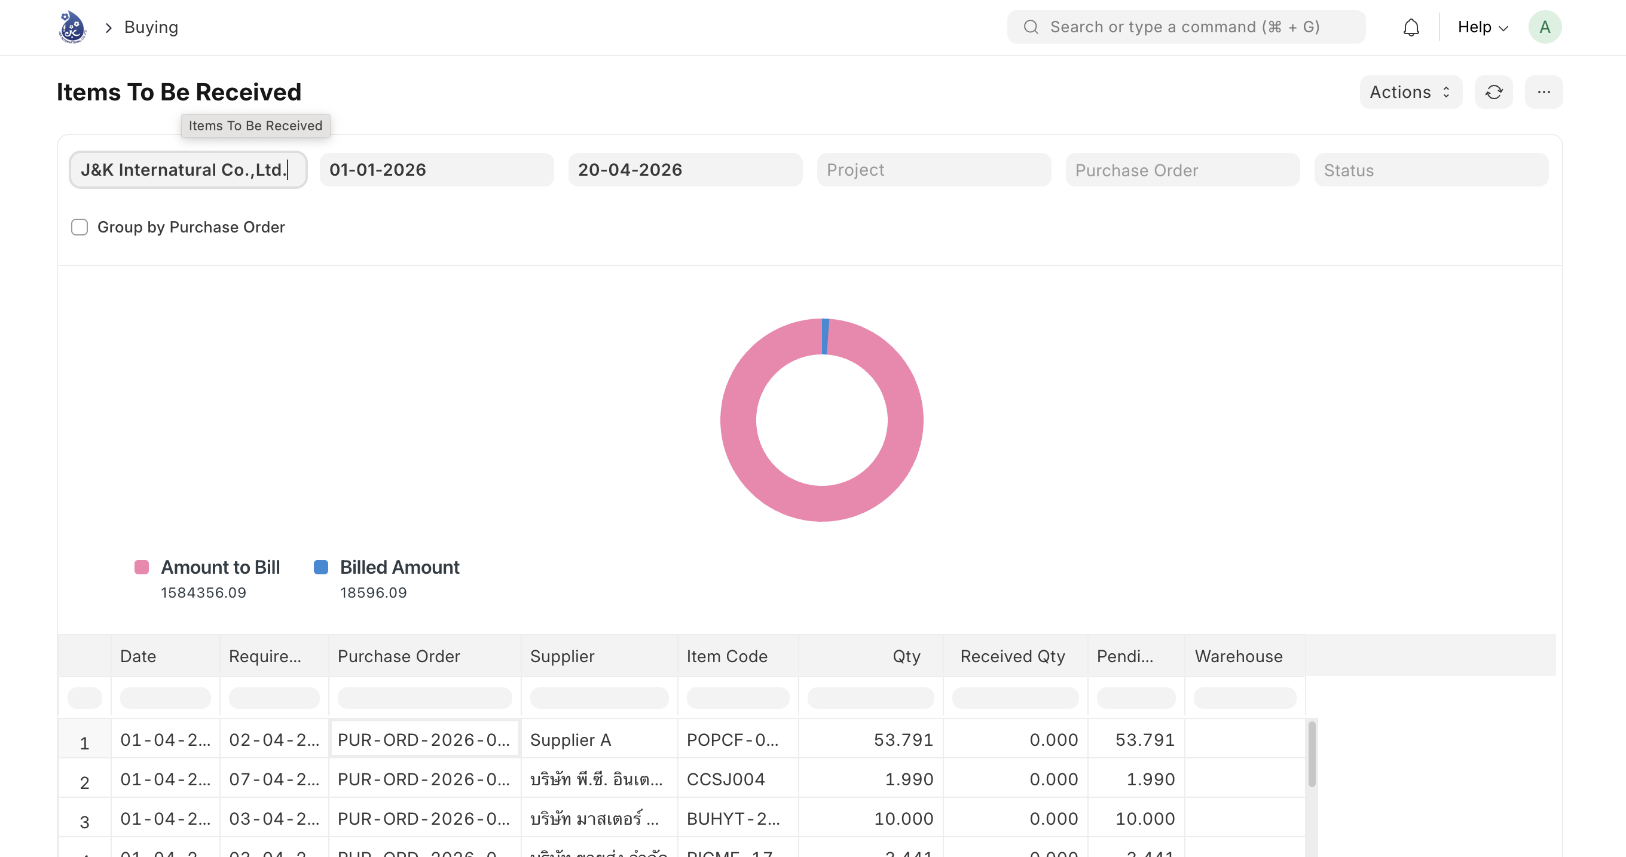
Task: Filter the Date column input
Action: coord(166,698)
